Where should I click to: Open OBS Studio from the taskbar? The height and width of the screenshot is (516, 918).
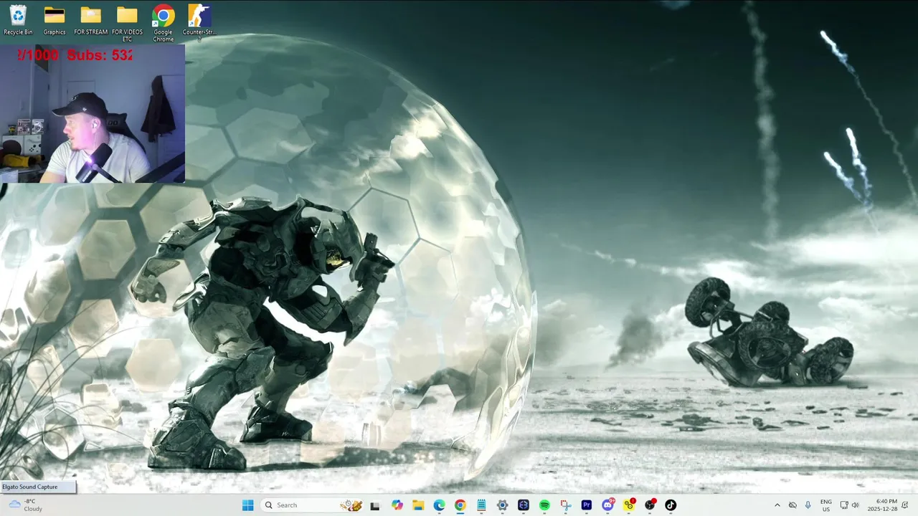650,505
